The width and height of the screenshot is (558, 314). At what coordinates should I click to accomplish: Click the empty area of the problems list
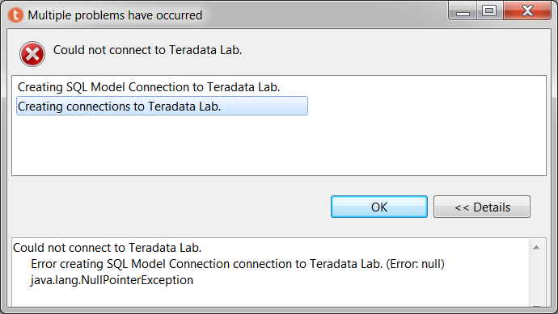tap(279, 145)
